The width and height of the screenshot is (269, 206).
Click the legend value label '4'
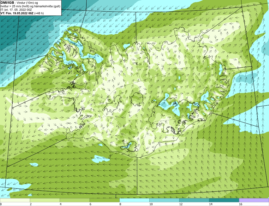tap(61, 204)
